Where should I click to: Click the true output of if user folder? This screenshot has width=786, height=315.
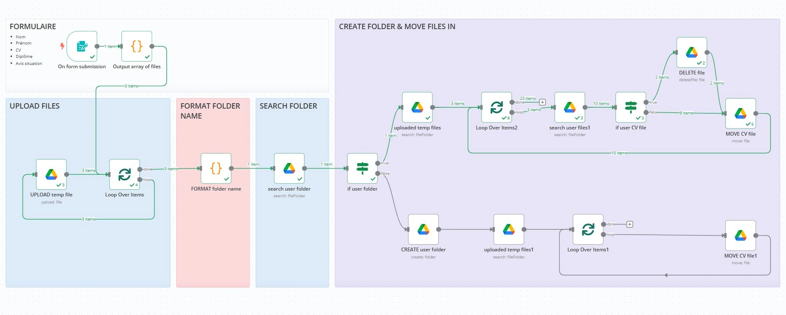[378, 163]
